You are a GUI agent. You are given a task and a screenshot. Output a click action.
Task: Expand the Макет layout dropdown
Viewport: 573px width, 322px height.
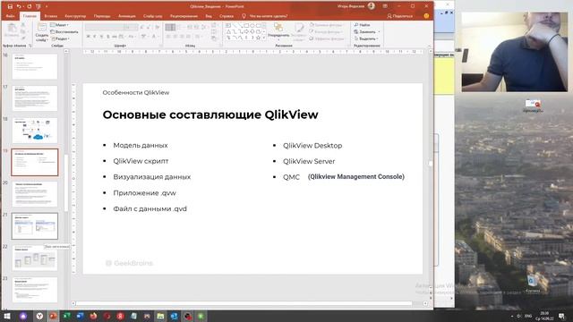coord(59,25)
